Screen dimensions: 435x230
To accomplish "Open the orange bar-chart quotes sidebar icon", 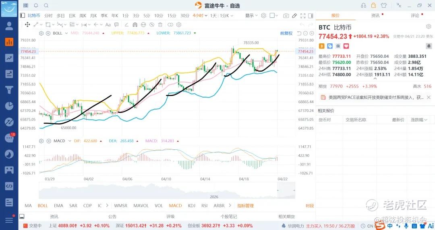I will [9, 42].
